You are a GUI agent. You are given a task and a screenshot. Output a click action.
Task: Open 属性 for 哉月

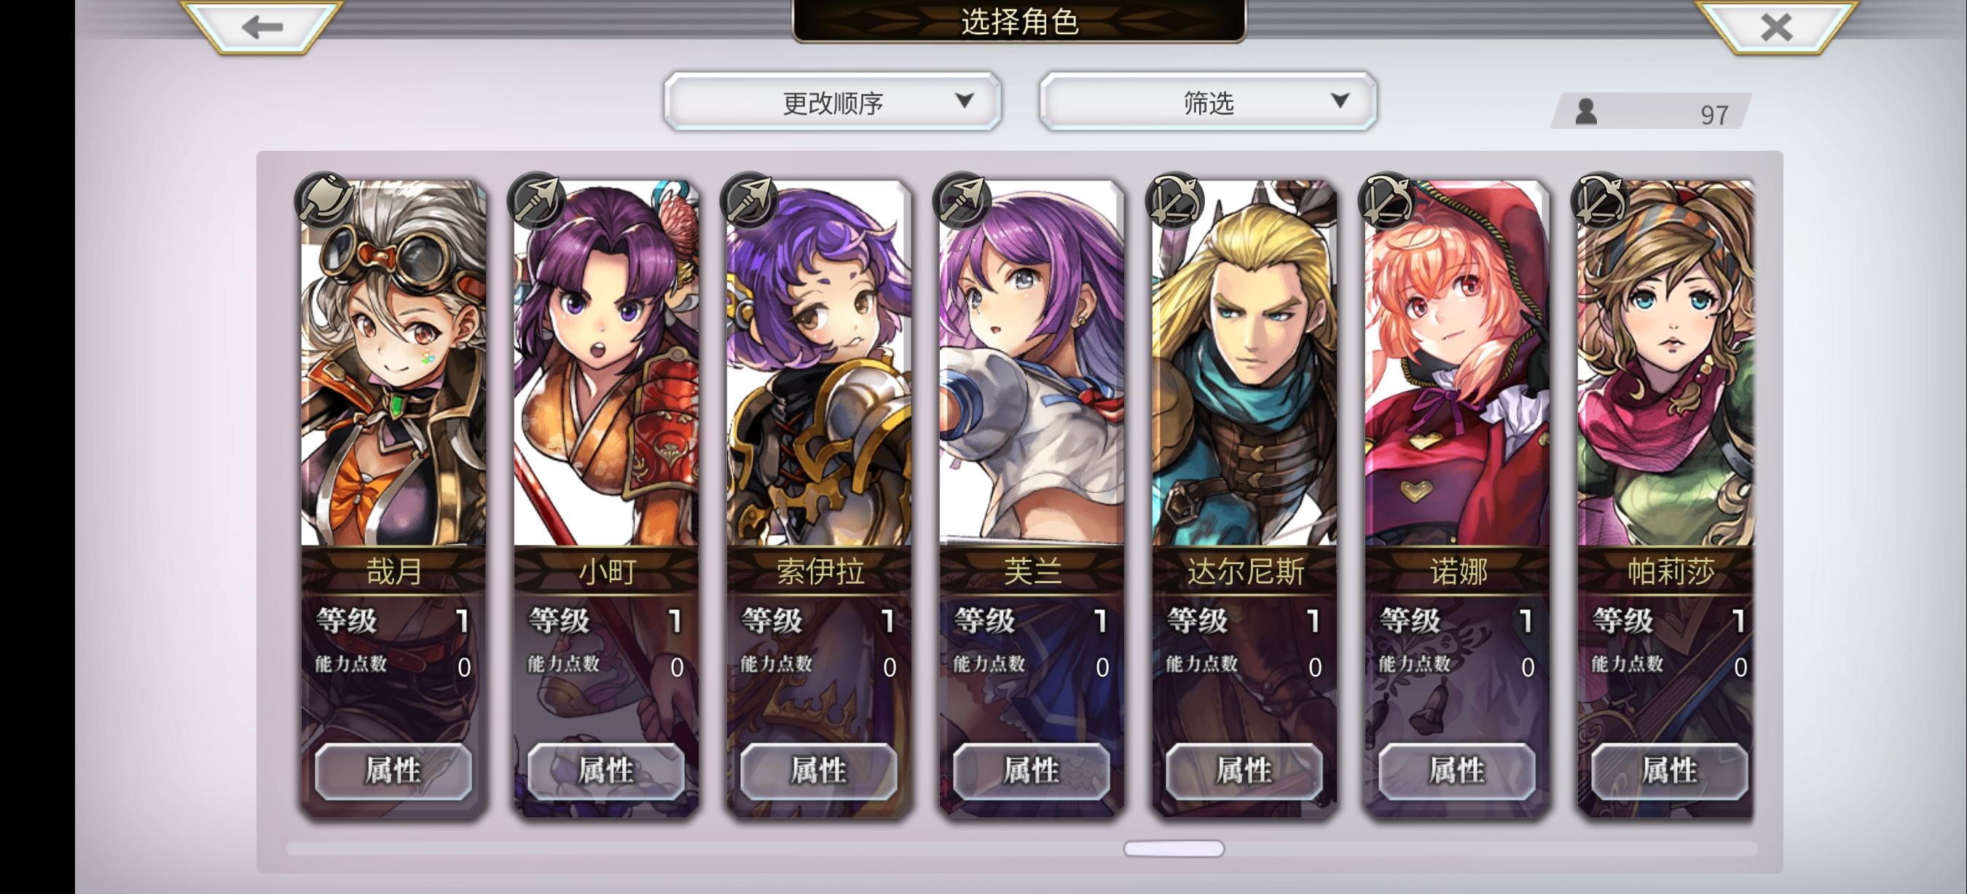click(x=393, y=770)
